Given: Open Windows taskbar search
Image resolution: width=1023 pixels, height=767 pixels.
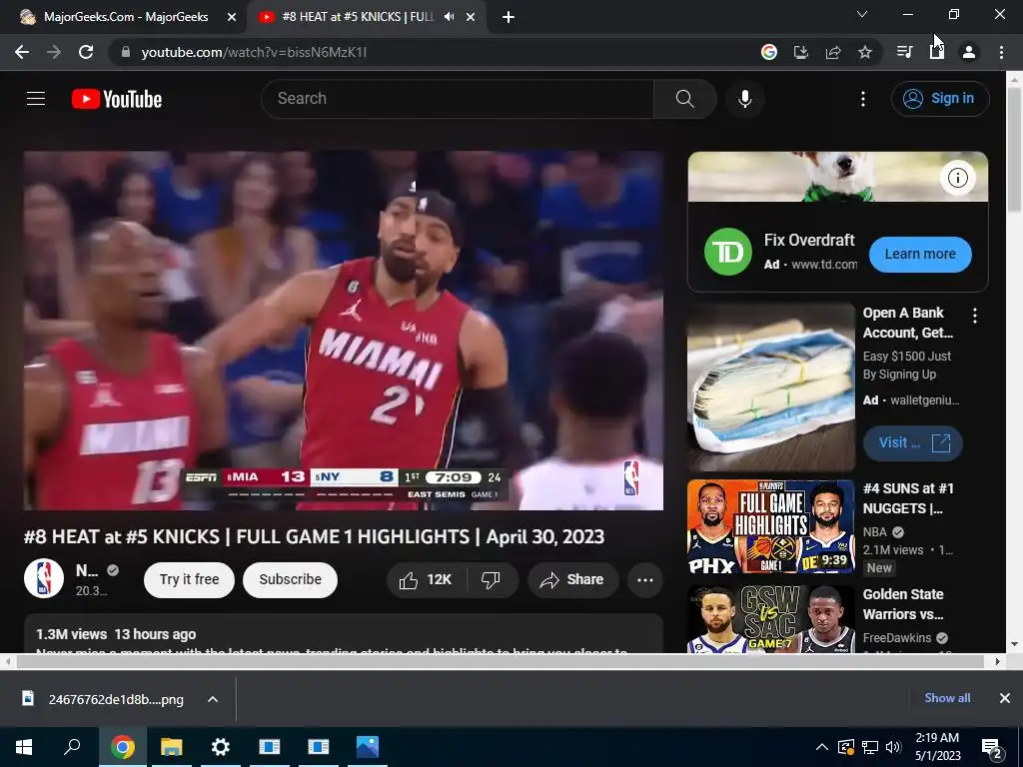Looking at the screenshot, I should coord(72,747).
